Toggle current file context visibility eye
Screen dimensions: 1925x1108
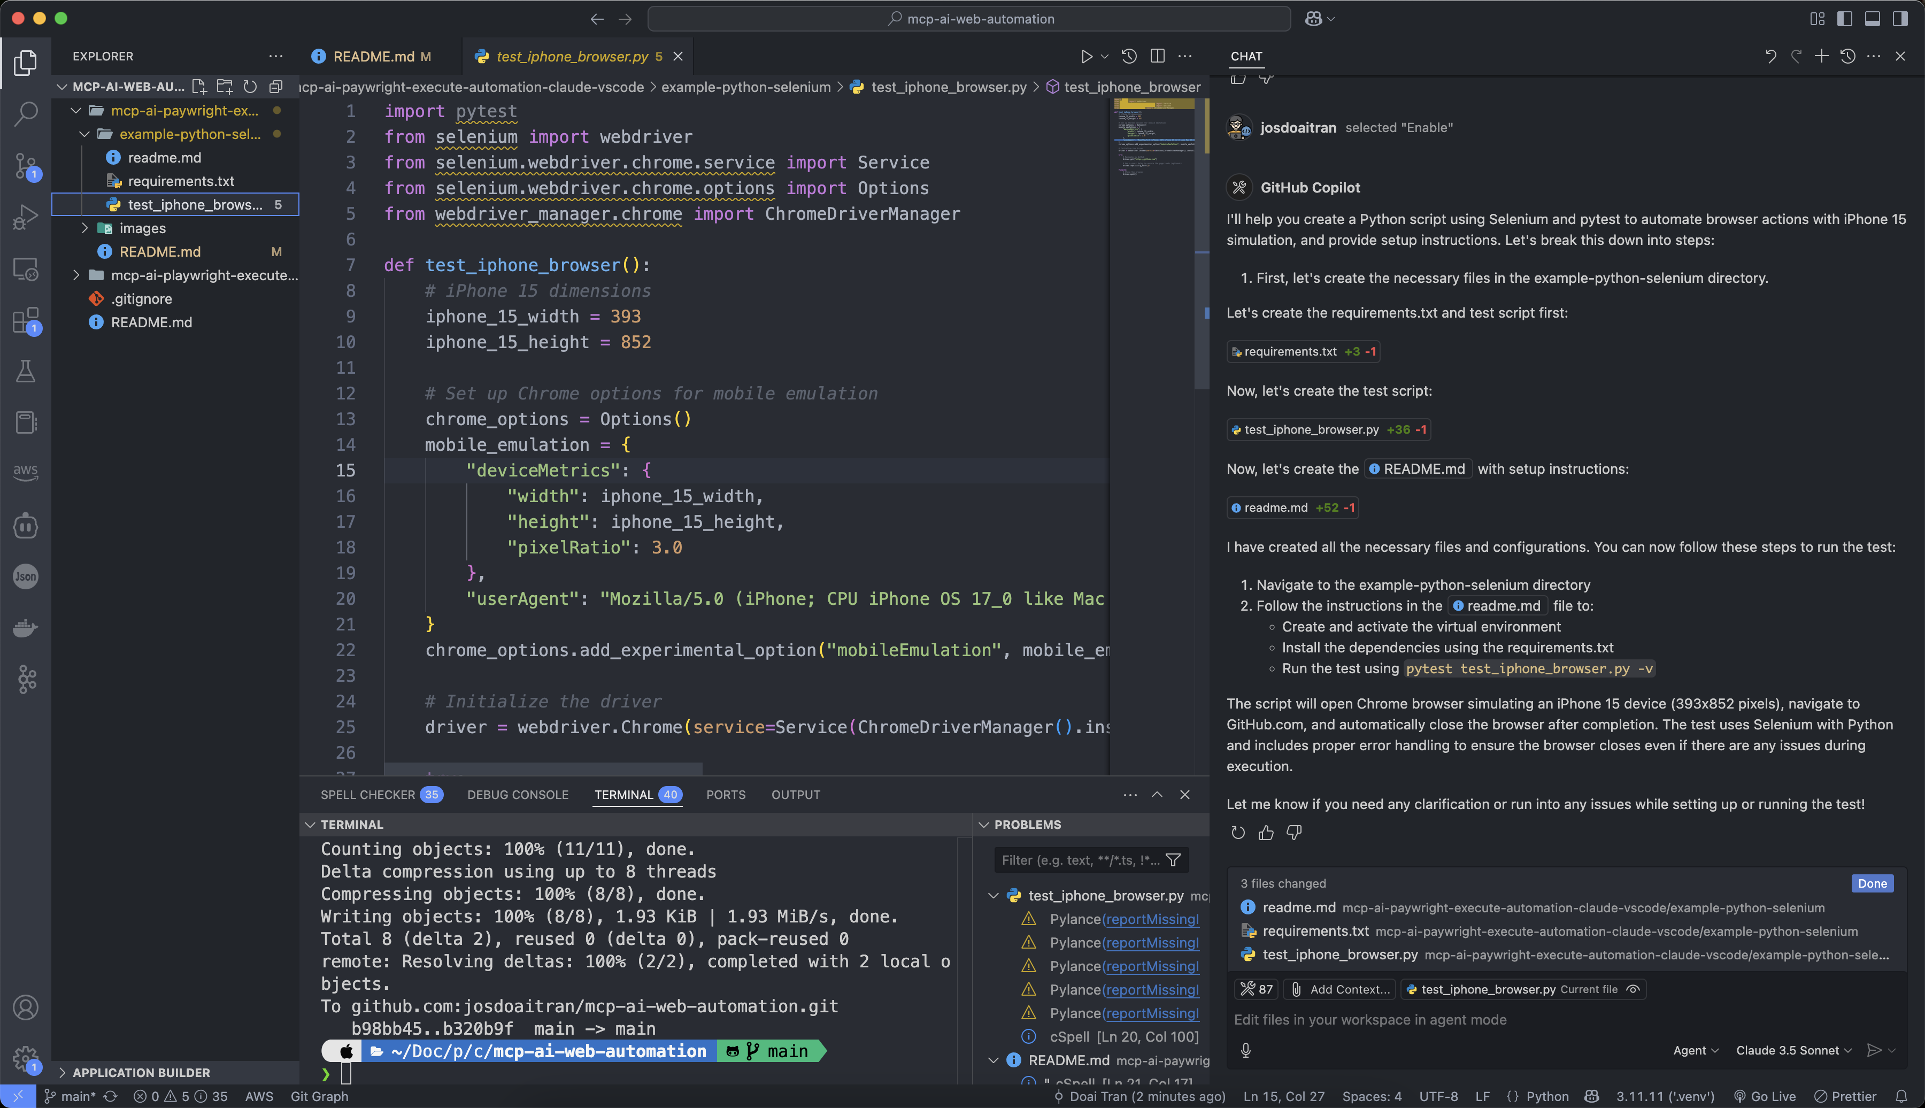click(x=1633, y=989)
